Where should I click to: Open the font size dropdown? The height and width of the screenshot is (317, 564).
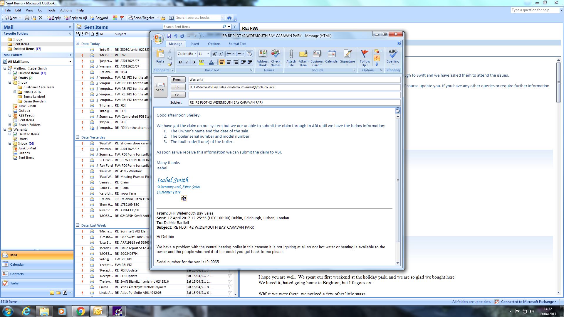(x=208, y=54)
